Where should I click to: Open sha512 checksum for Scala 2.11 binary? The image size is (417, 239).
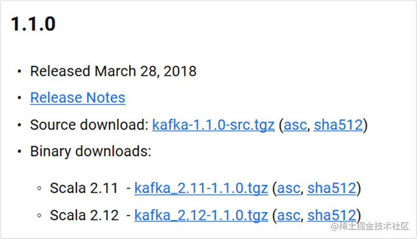tap(332, 188)
